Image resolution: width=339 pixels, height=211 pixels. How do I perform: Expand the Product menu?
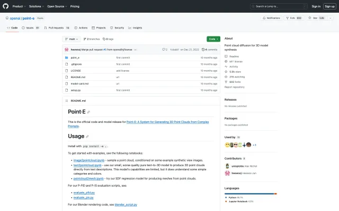[19, 6]
